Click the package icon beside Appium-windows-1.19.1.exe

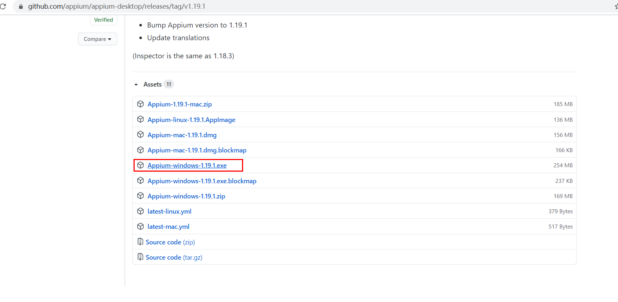click(140, 165)
